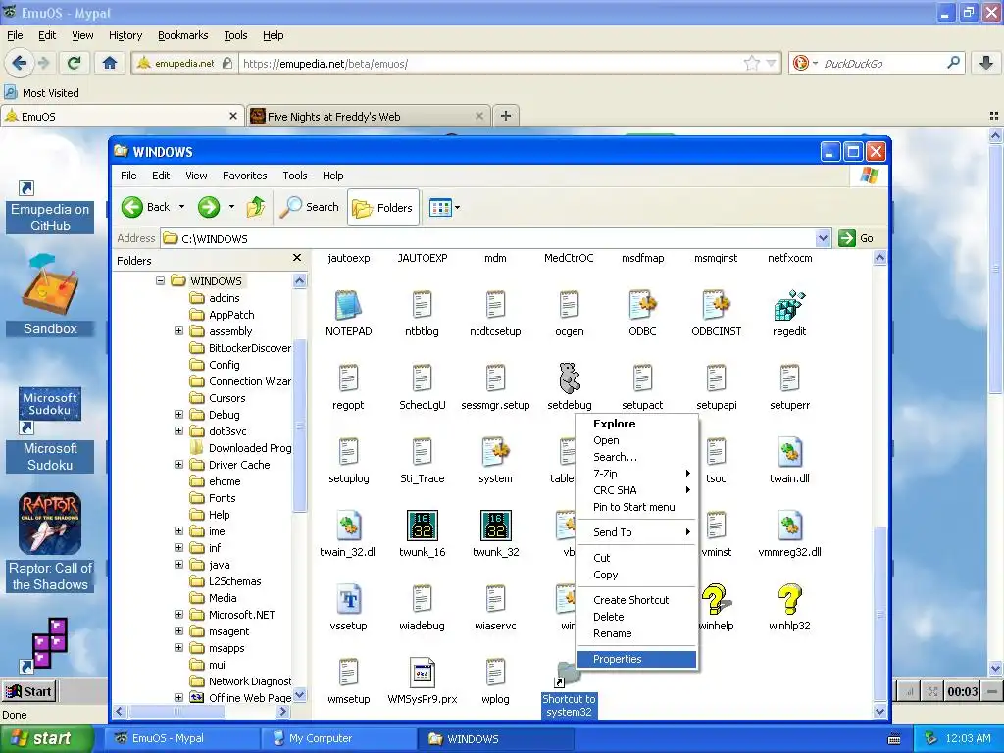The width and height of the screenshot is (1004, 753).
Task: Expand the Microsoft.NET folder node
Action: 178,614
